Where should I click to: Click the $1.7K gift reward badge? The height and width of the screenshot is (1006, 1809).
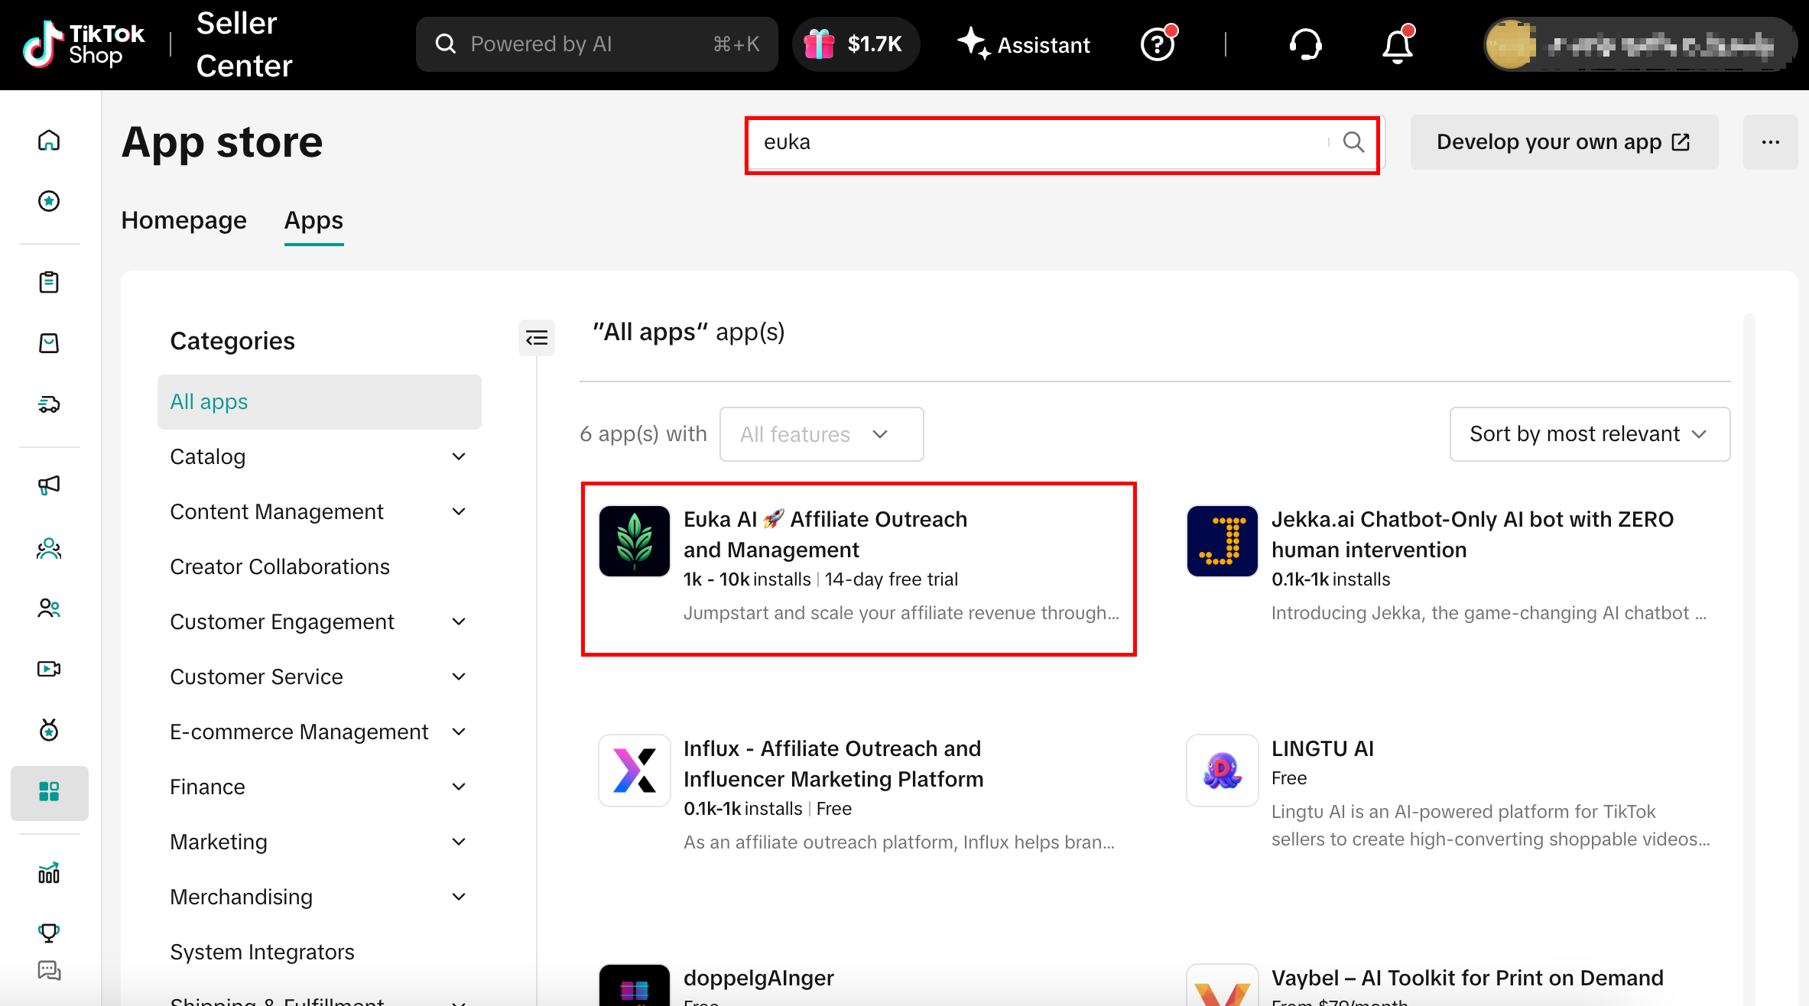[x=856, y=44]
